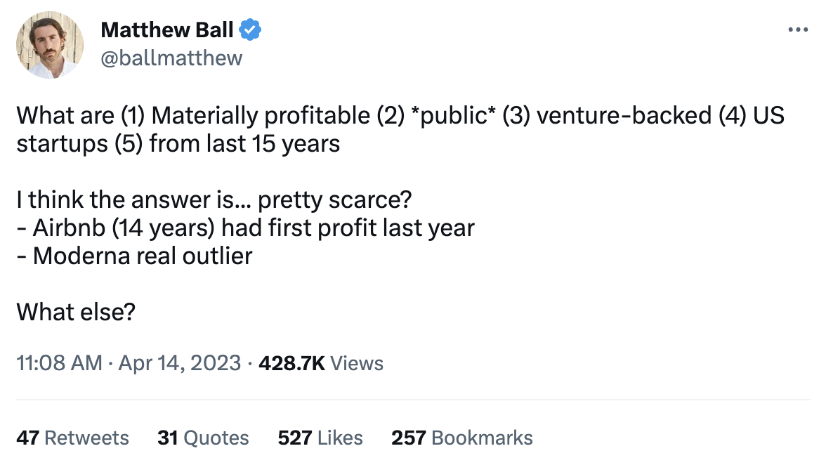Open the 428.7K Views analytics
Screen dimensions: 826x465
321,363
